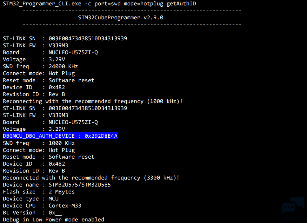Click the highlighted DBGMCU_DBG_AUTH_DEVICE line
This screenshot has height=223, width=307.
pyautogui.click(x=60, y=136)
